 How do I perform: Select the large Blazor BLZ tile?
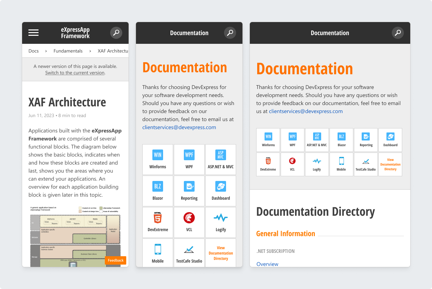click(x=158, y=191)
